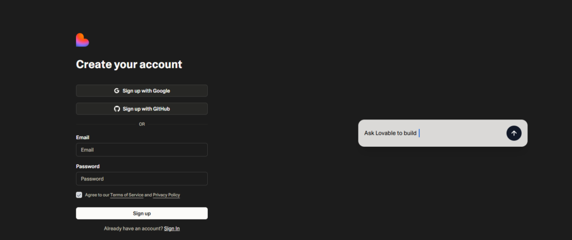
Task: Sign up with GitHub
Action: tap(141, 109)
